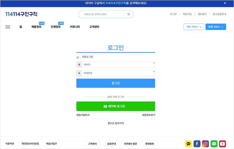Image resolution: width=234 pixels, height=149 pixels.
Task: Open the 고객센터 nav menu item
Action: (94, 27)
